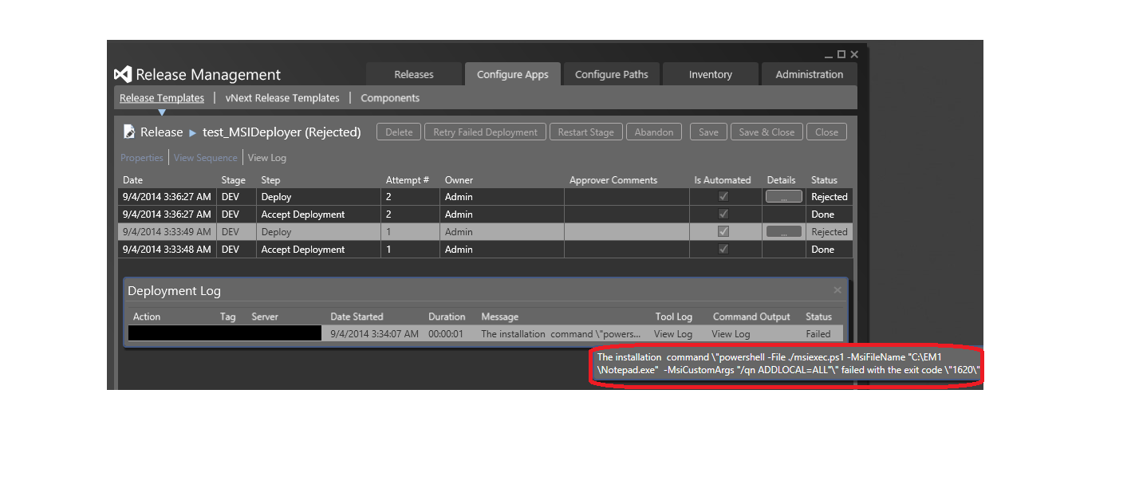Click the Message column header
This screenshot has width=1135, height=492.
[499, 317]
